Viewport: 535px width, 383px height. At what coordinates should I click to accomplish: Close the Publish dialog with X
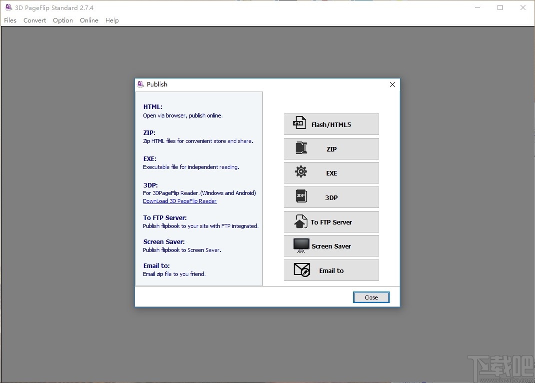(392, 84)
